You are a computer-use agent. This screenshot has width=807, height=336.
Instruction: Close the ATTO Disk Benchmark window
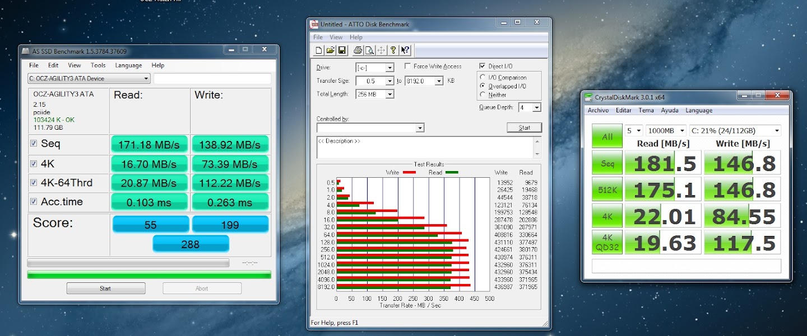[x=536, y=22]
